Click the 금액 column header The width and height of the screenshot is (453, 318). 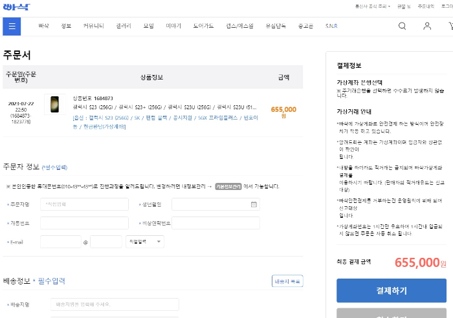[283, 78]
